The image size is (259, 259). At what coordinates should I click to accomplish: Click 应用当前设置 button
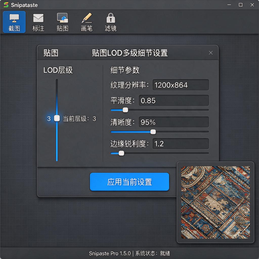pos(129,182)
